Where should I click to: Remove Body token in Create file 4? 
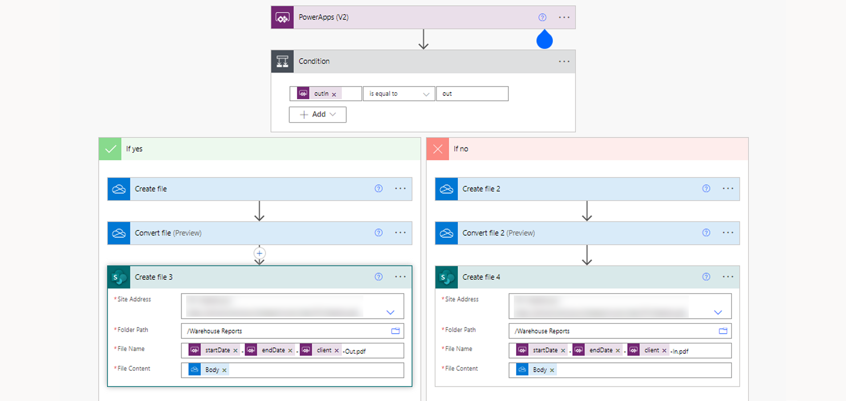tap(552, 370)
